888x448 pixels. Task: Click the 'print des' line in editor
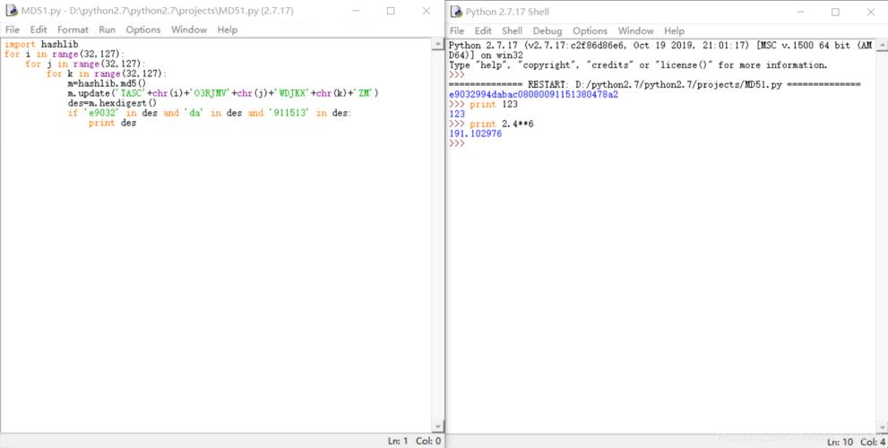click(112, 123)
